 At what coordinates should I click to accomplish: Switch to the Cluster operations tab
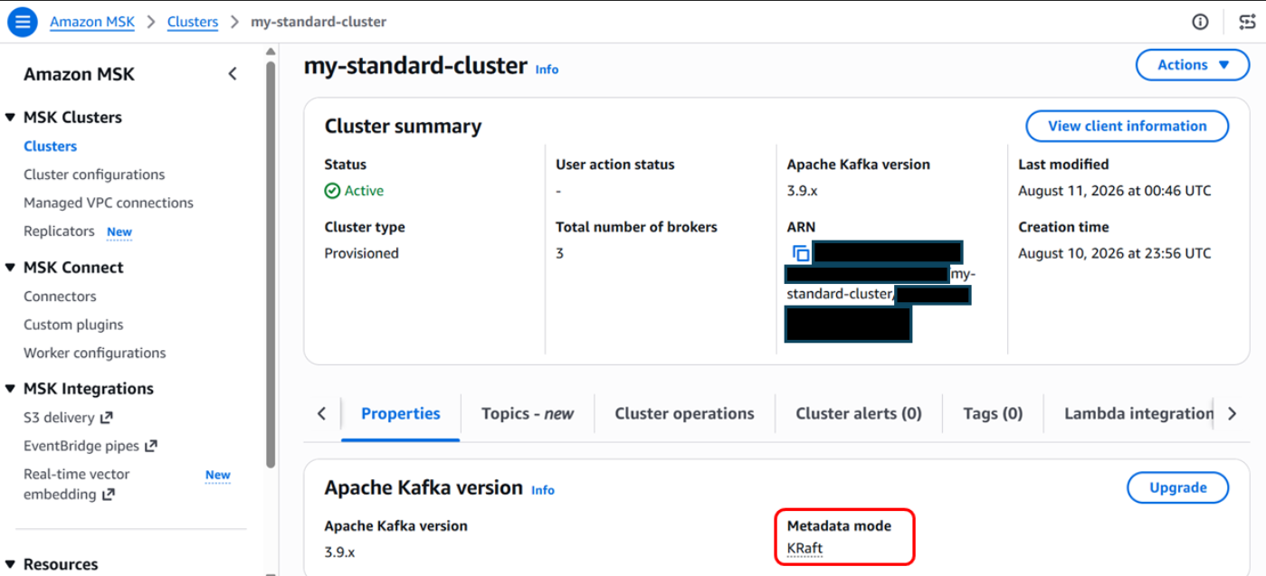tap(684, 414)
